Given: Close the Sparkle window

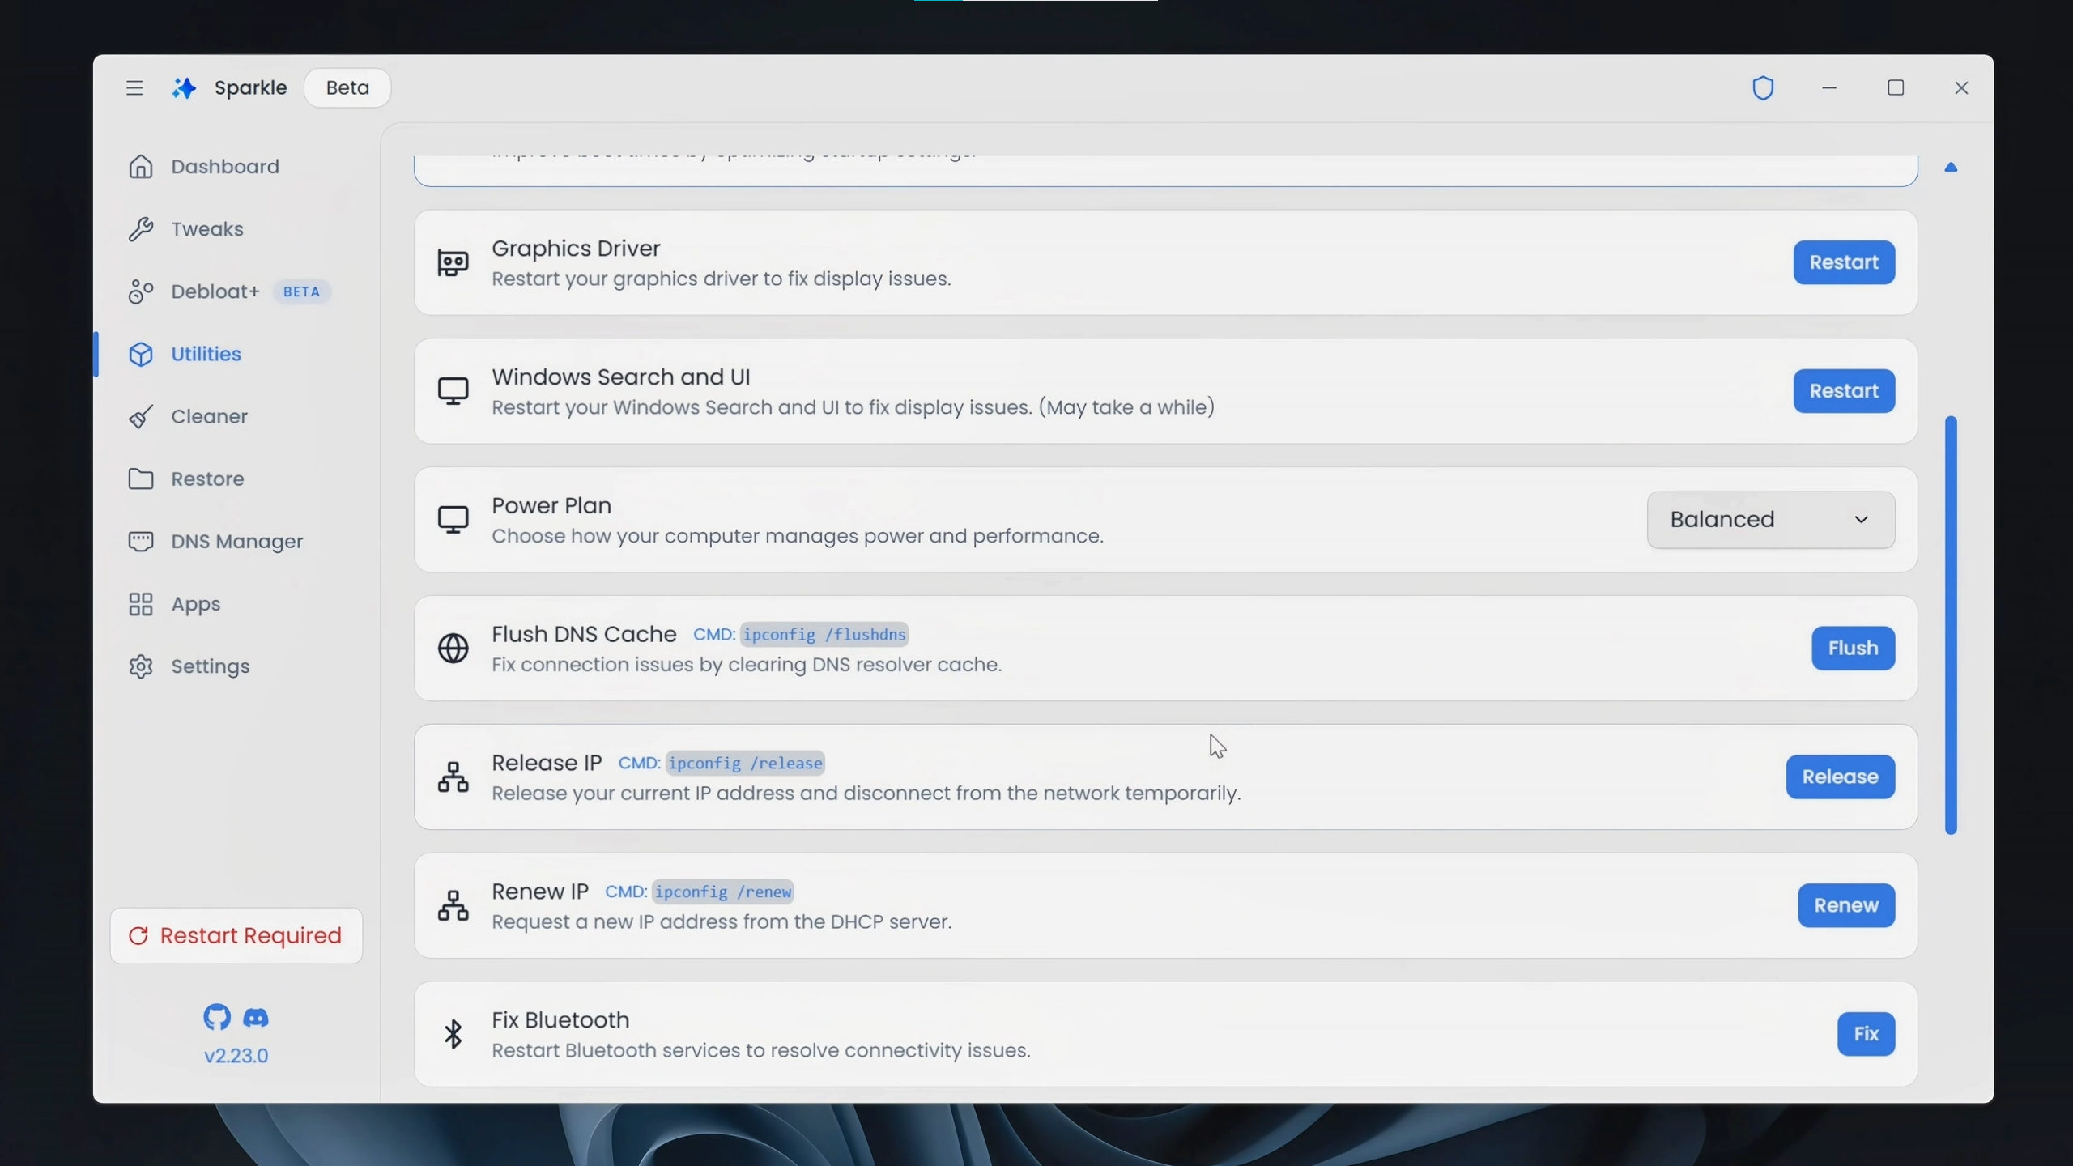Looking at the screenshot, I should tap(1961, 87).
